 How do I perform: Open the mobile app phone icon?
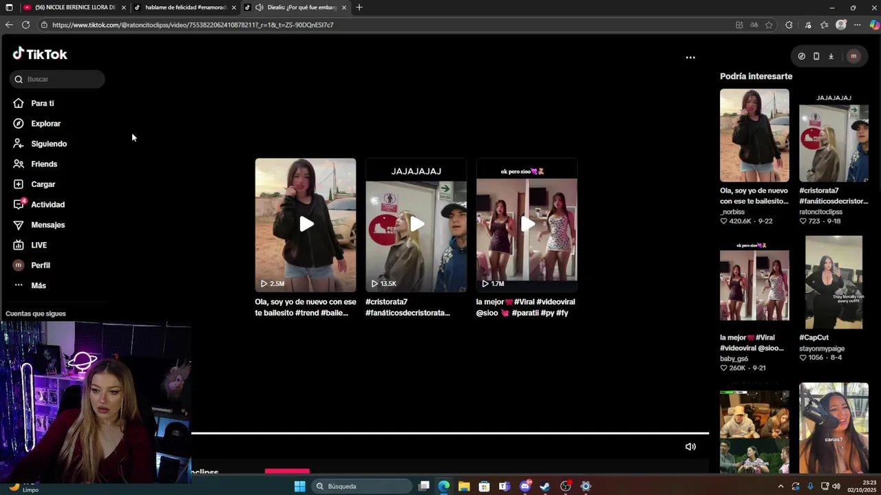click(816, 56)
